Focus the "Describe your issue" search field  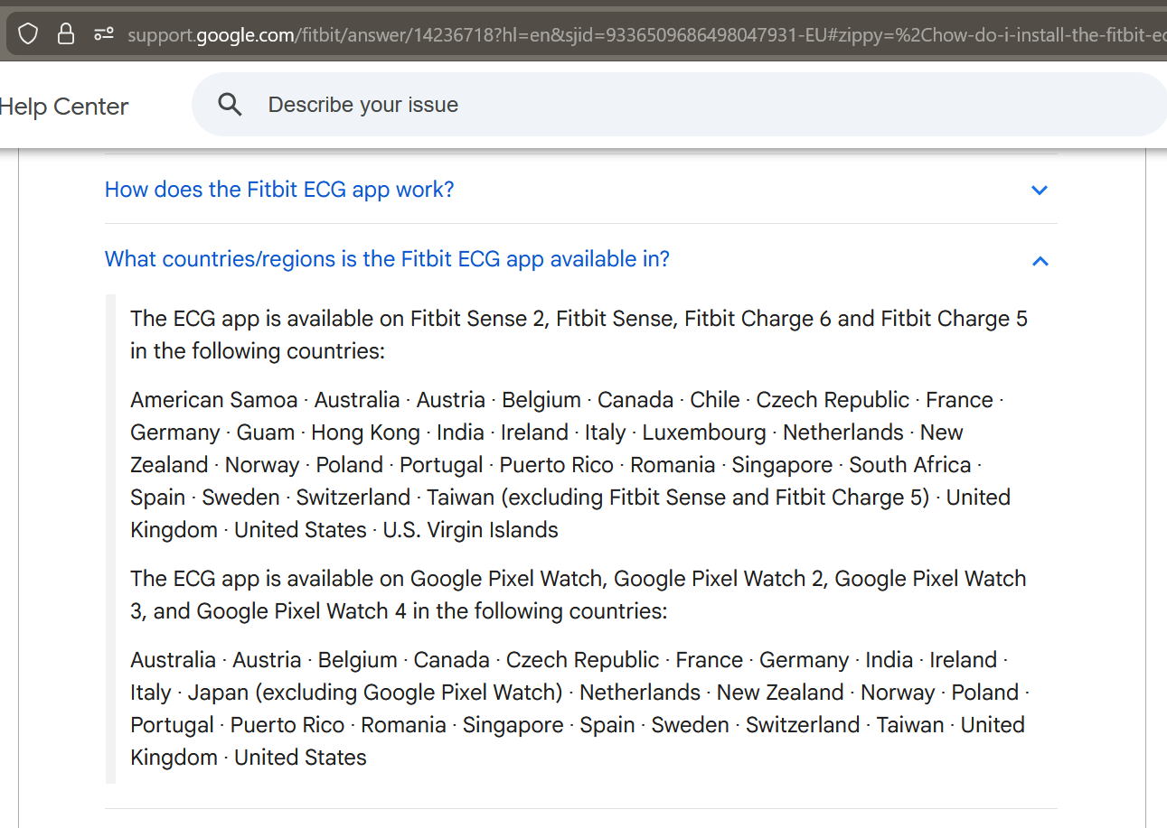[x=633, y=105]
